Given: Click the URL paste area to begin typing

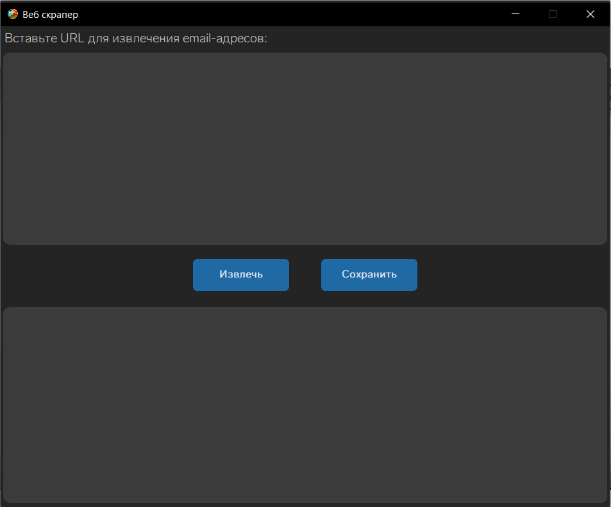Looking at the screenshot, I should [x=305, y=147].
